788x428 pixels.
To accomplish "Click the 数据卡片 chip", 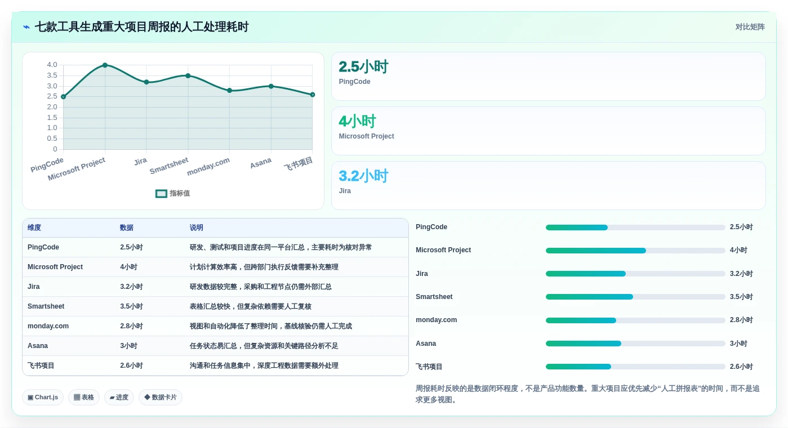I will pos(161,397).
